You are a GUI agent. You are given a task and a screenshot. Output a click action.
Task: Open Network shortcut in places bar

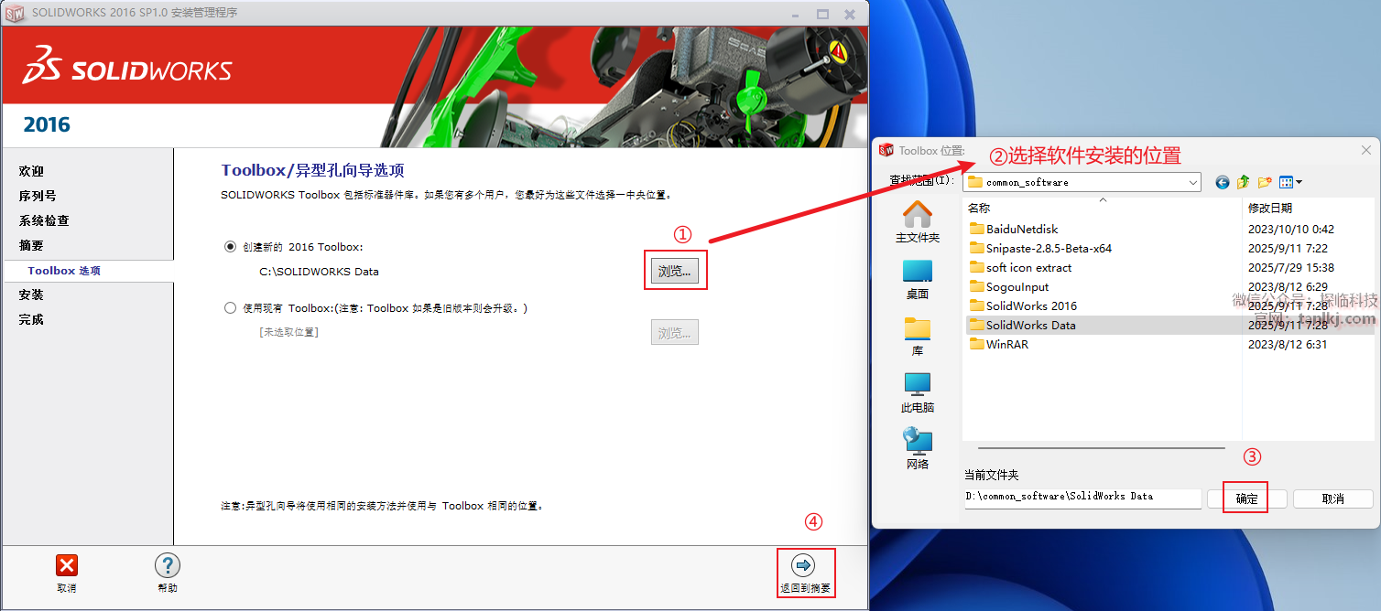coord(918,449)
